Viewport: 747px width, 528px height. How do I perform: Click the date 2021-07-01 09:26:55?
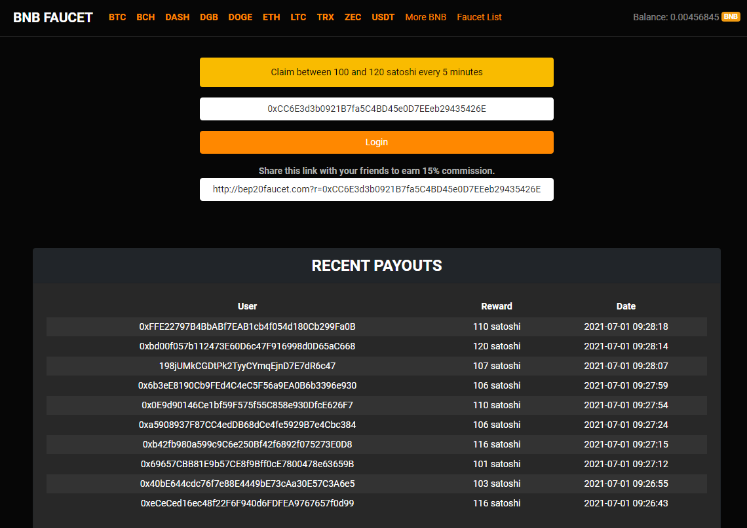pyautogui.click(x=626, y=484)
